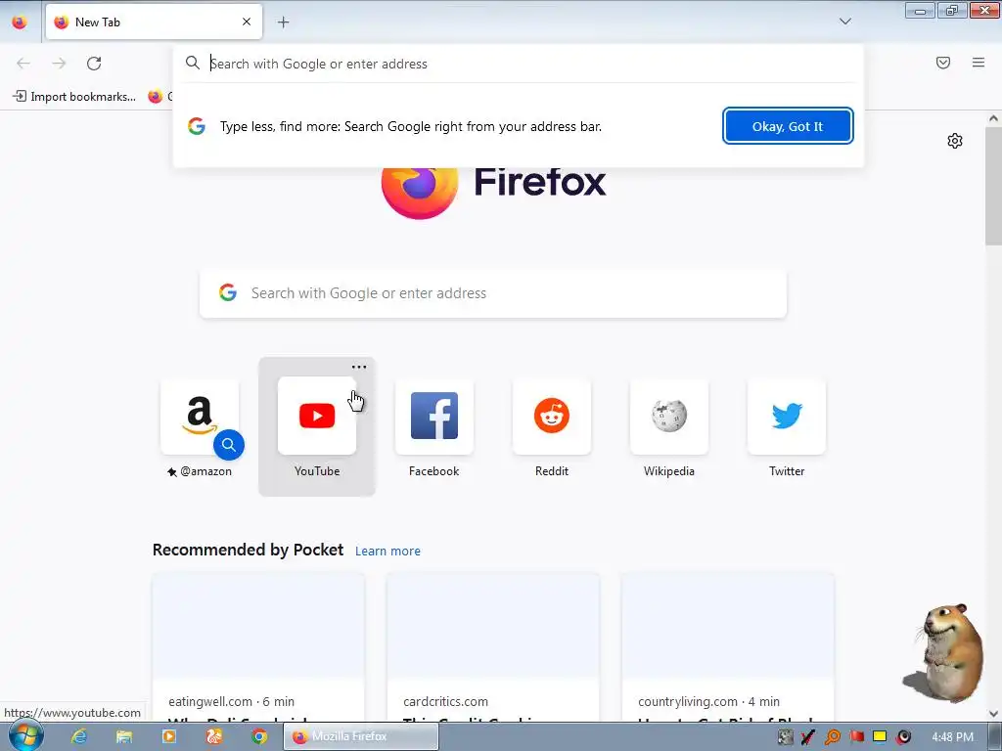Launch Internet Explorer from taskbar
The width and height of the screenshot is (1002, 751).
point(79,736)
